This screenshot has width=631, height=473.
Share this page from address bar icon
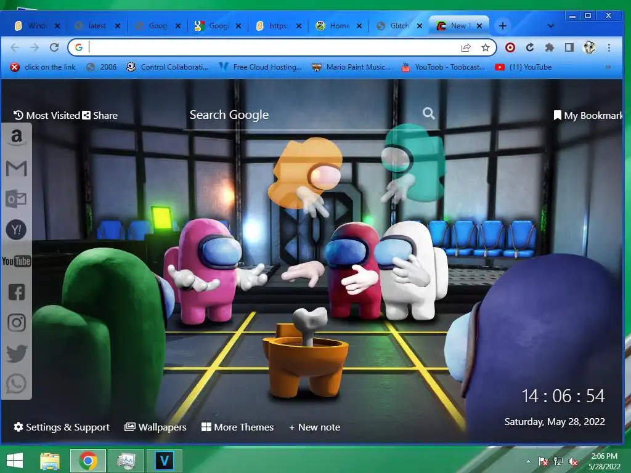[466, 47]
